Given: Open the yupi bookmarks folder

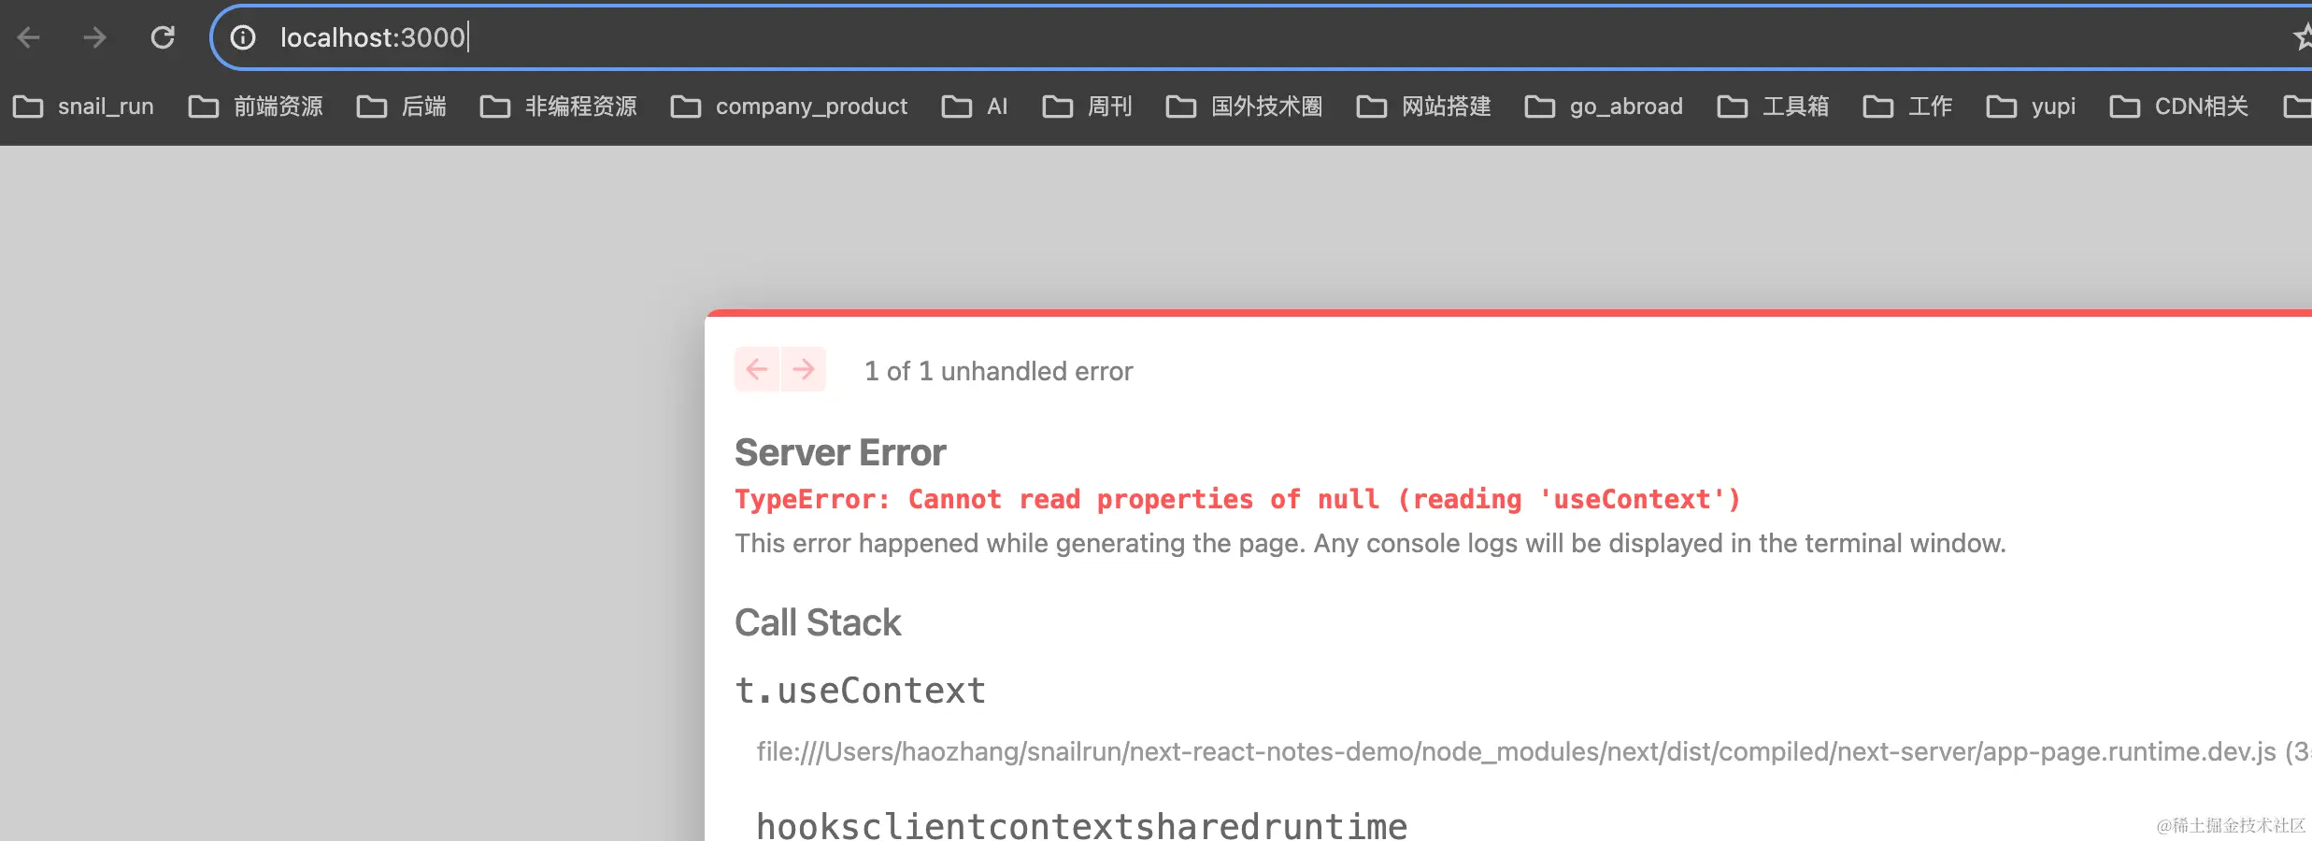Looking at the screenshot, I should 2031,107.
